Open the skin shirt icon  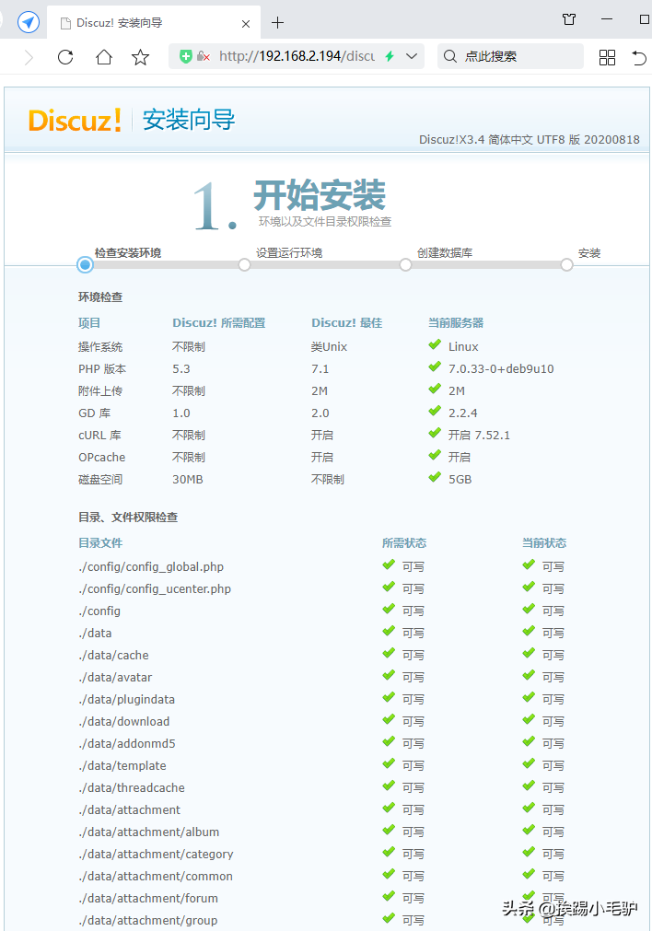pos(569,19)
